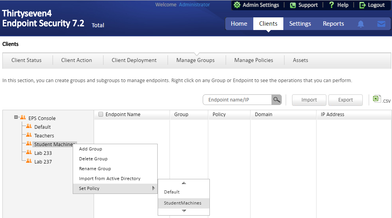The image size is (392, 218).
Task: Open the Client Action section
Action: coord(77,60)
